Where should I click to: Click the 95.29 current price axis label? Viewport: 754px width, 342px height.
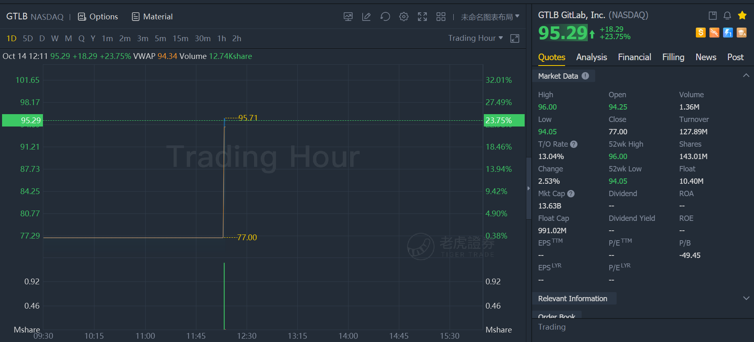tap(22, 120)
